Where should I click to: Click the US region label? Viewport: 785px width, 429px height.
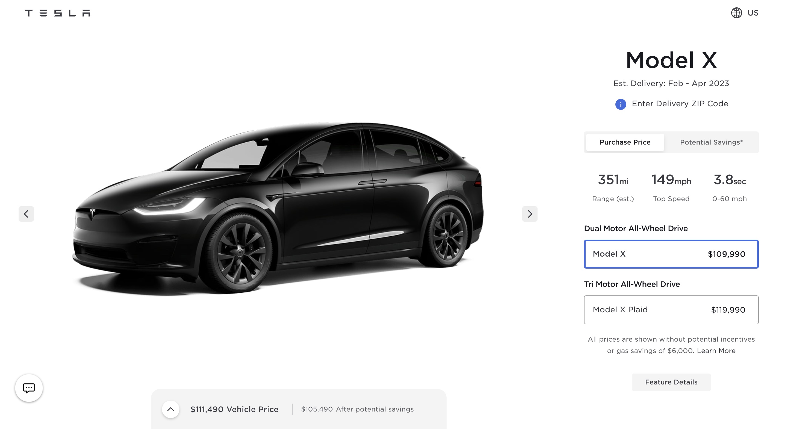tap(753, 13)
